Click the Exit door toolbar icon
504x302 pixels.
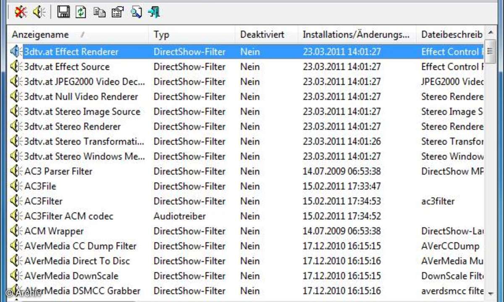pyautogui.click(x=154, y=12)
